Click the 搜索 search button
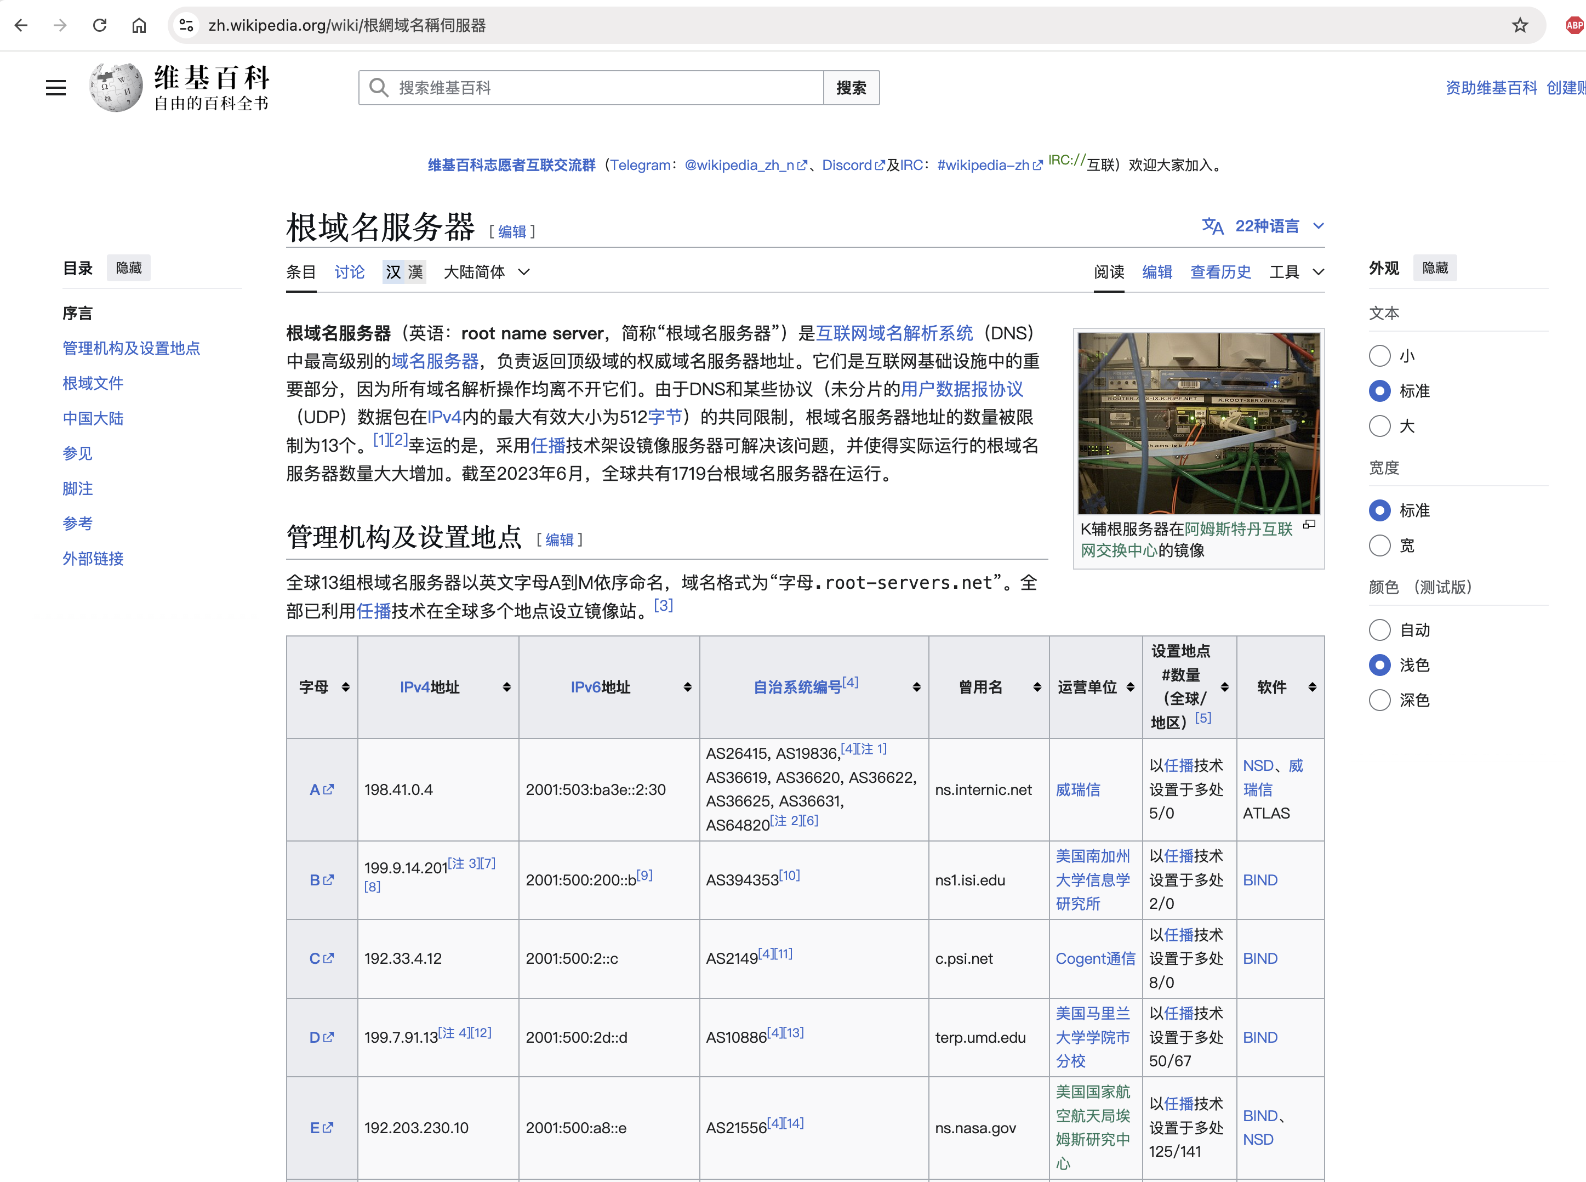This screenshot has height=1182, width=1586. click(851, 88)
